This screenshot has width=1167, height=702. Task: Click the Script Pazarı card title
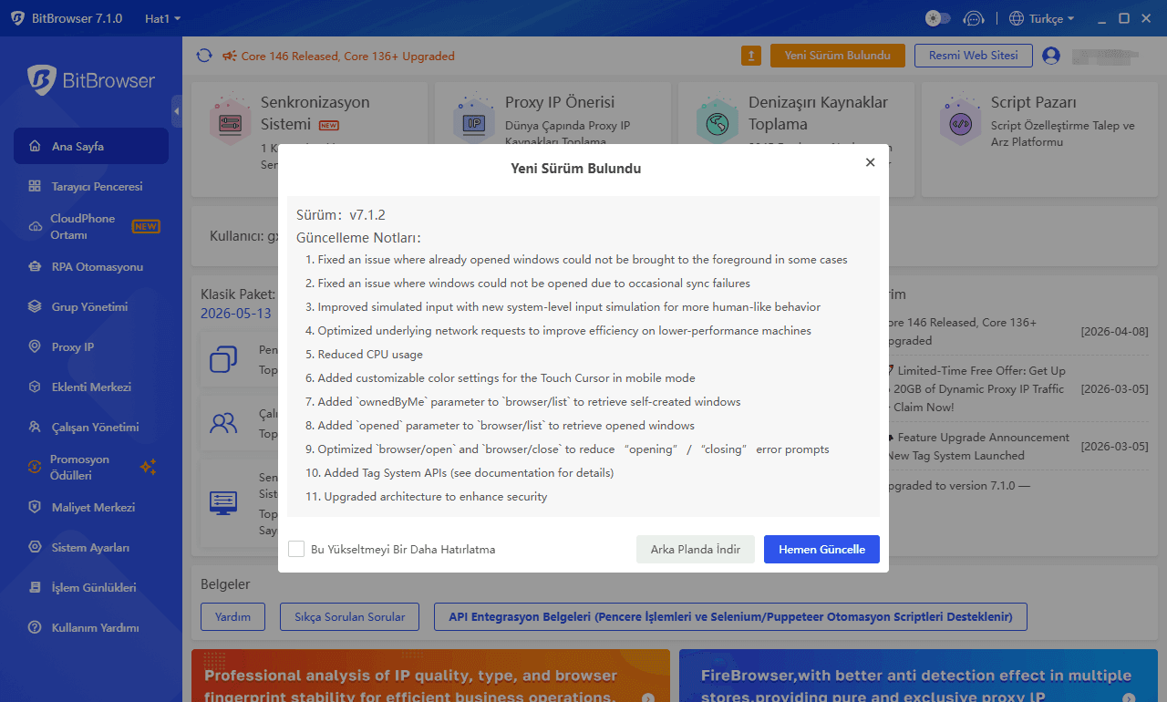(1034, 102)
